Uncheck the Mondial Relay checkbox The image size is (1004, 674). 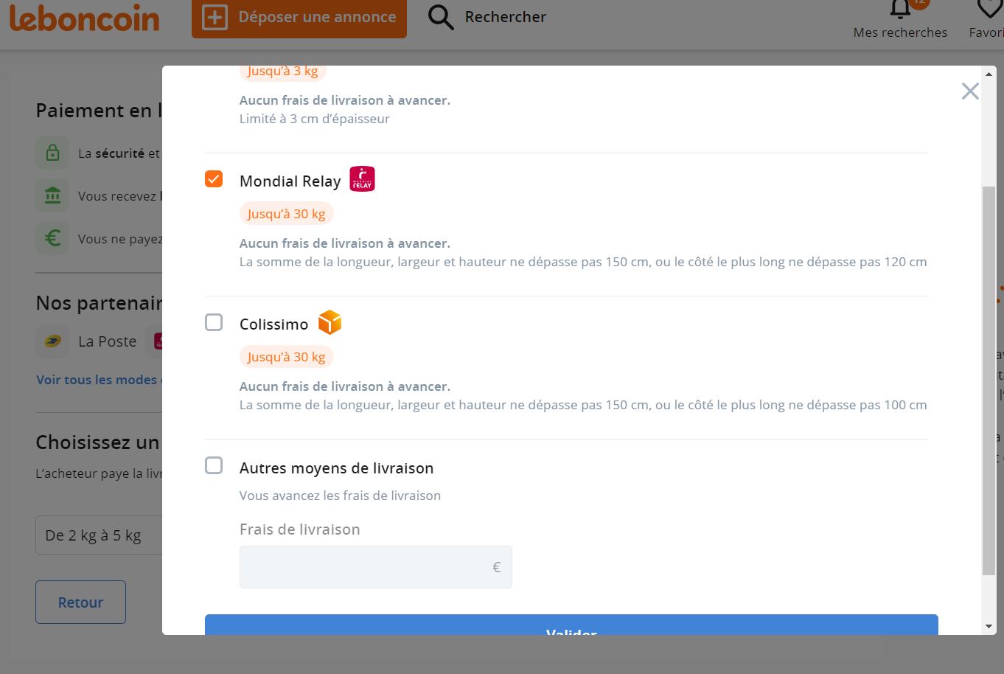[214, 179]
